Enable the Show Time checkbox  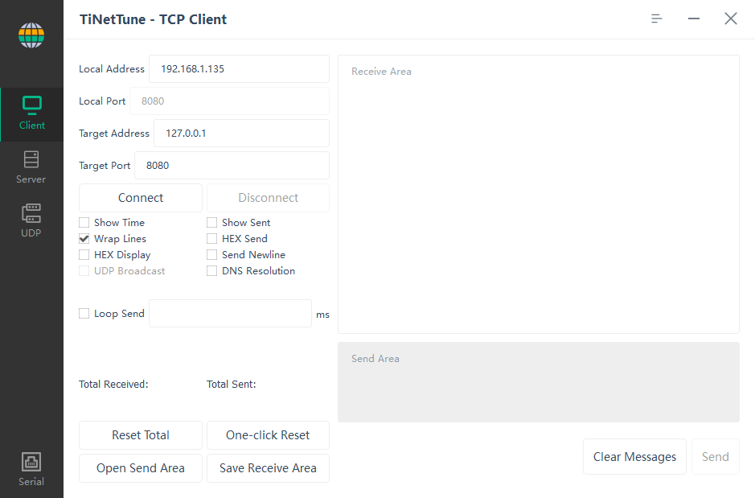(84, 222)
